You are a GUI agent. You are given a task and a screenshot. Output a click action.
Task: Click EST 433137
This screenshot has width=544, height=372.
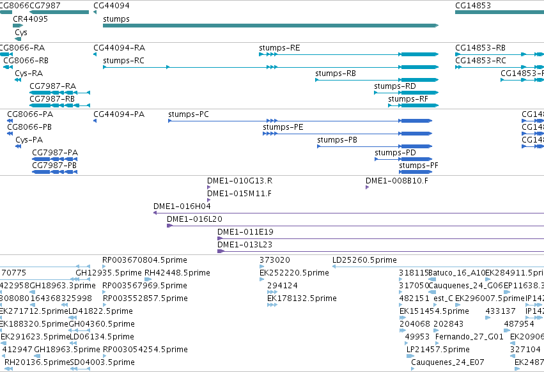click(x=488, y=318)
